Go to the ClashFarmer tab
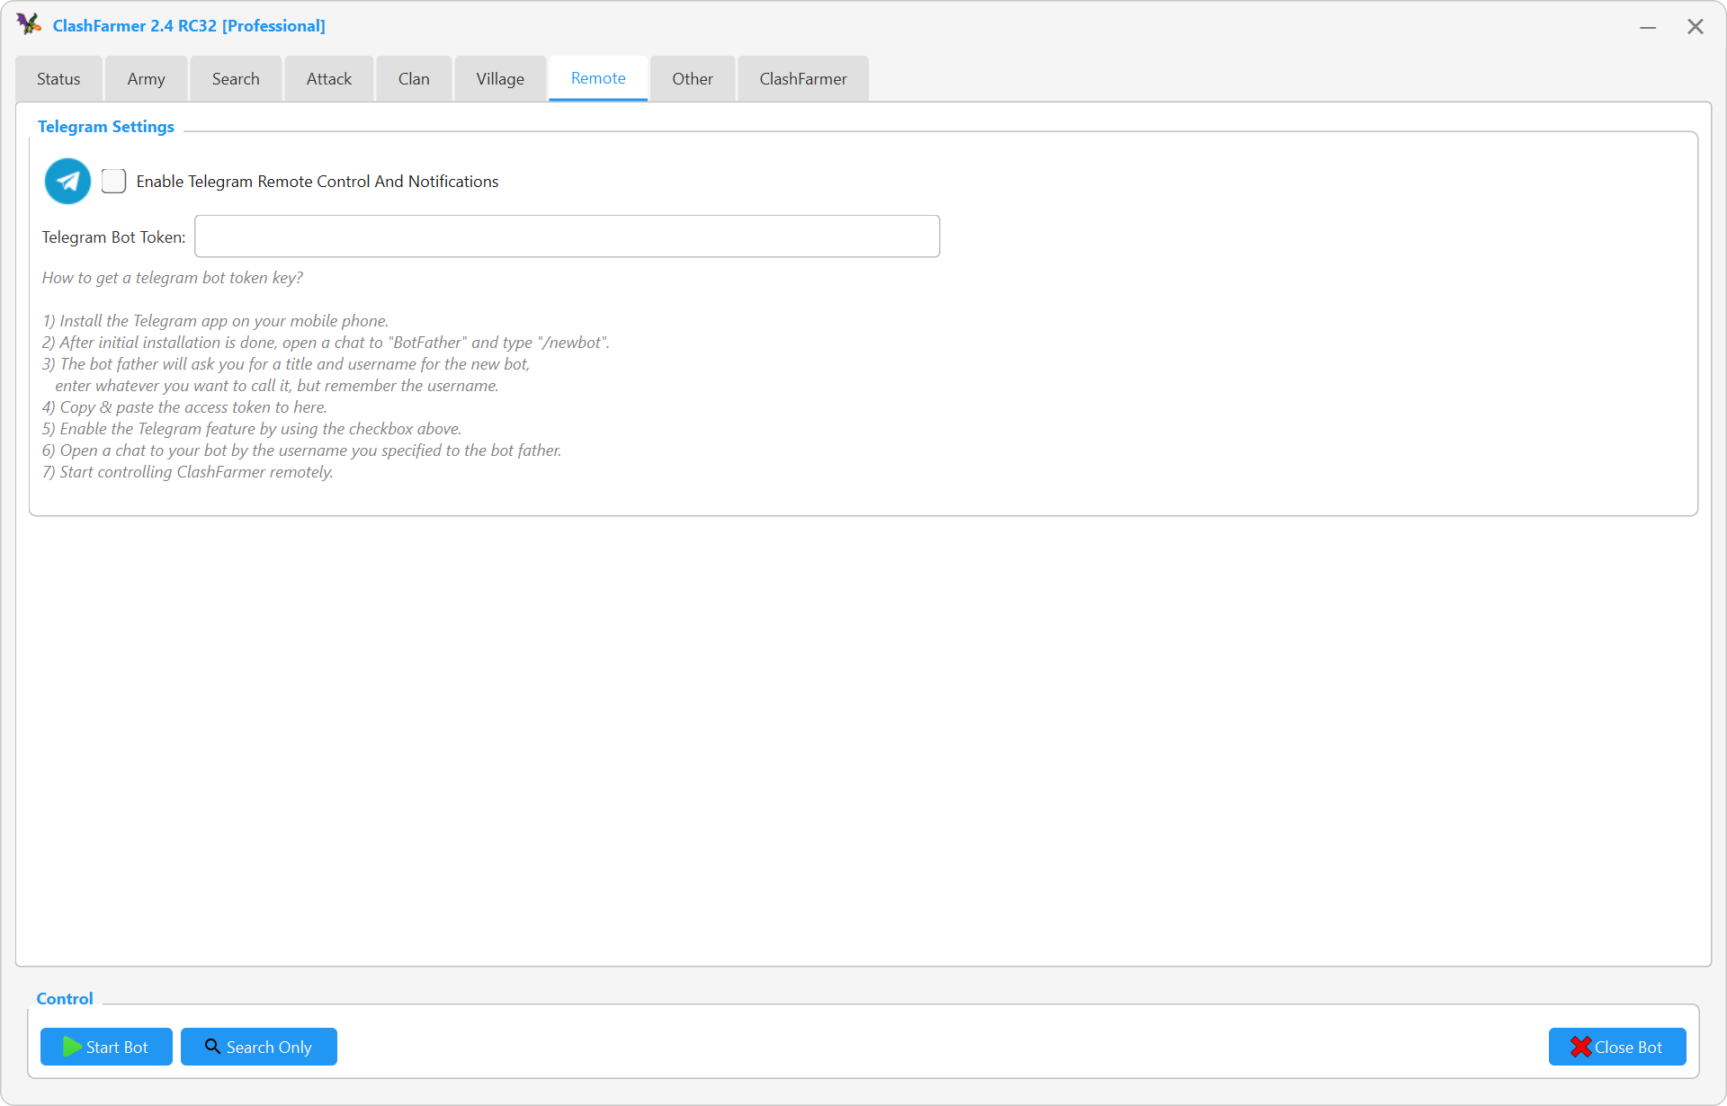The width and height of the screenshot is (1727, 1106). click(803, 79)
